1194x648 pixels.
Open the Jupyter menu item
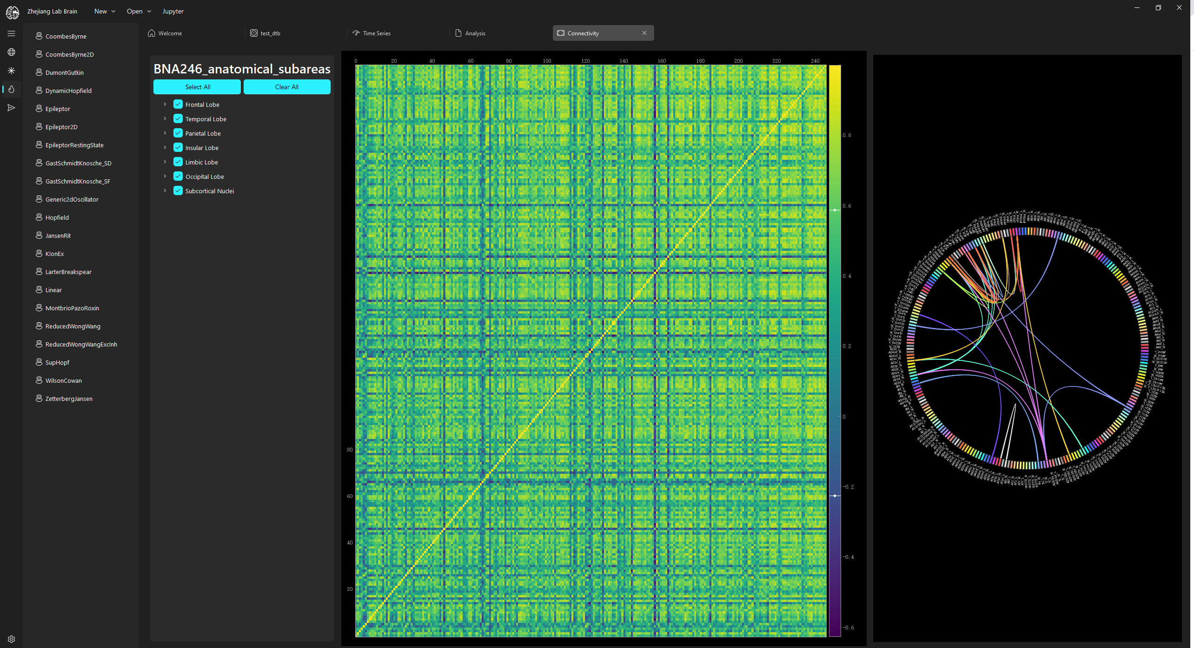point(172,11)
